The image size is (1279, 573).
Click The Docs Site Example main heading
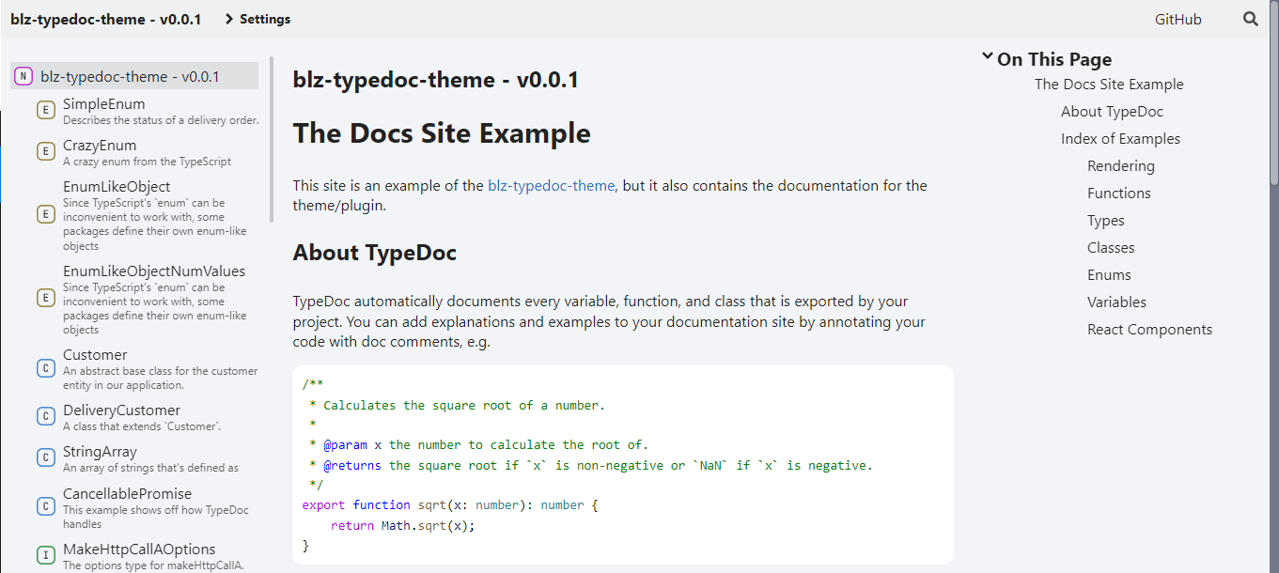coord(442,133)
